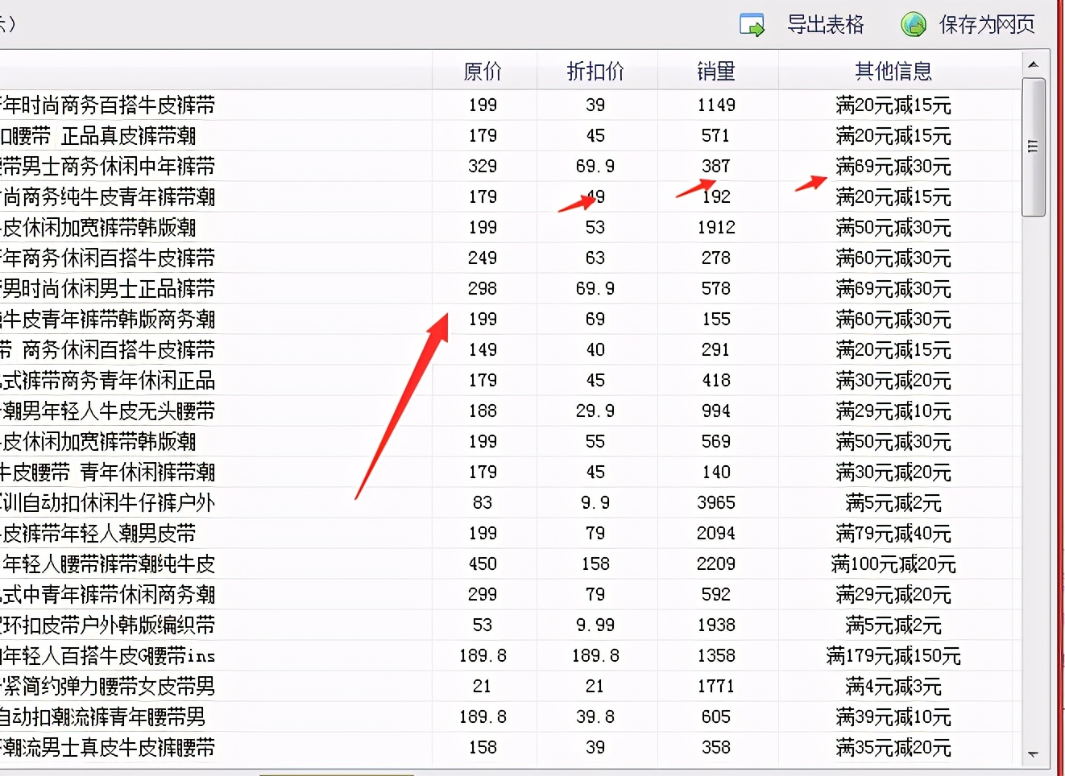The width and height of the screenshot is (1065, 776).
Task: Click the sales cell 1938
Action: tap(717, 625)
